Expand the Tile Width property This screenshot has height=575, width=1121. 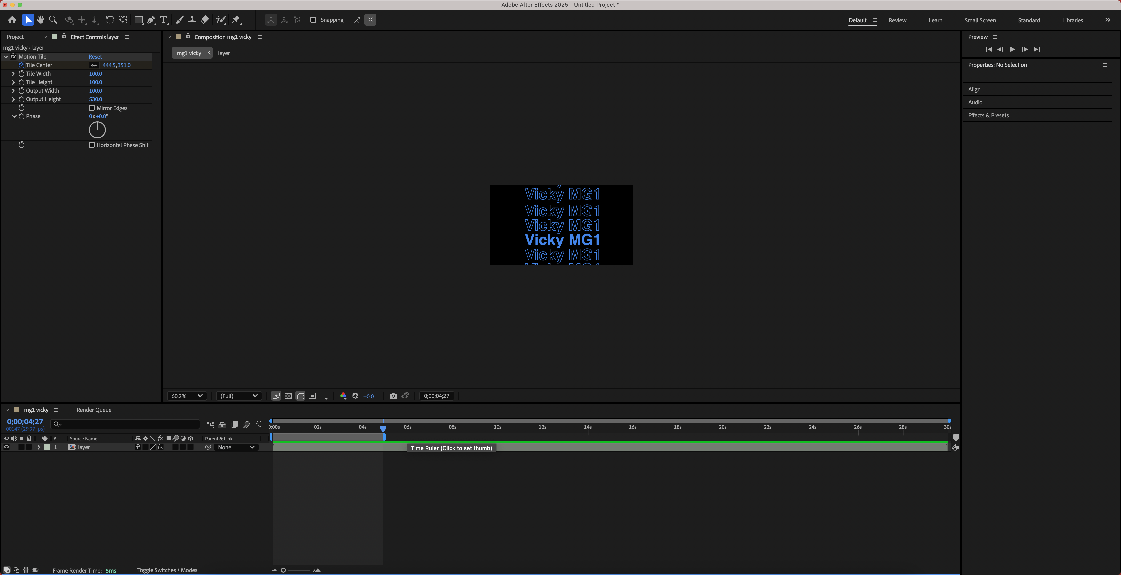[x=13, y=74]
